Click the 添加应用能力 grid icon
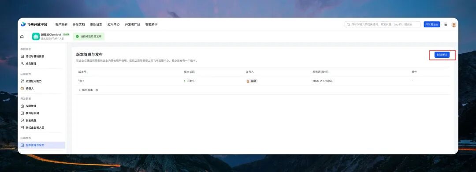 tap(22, 81)
